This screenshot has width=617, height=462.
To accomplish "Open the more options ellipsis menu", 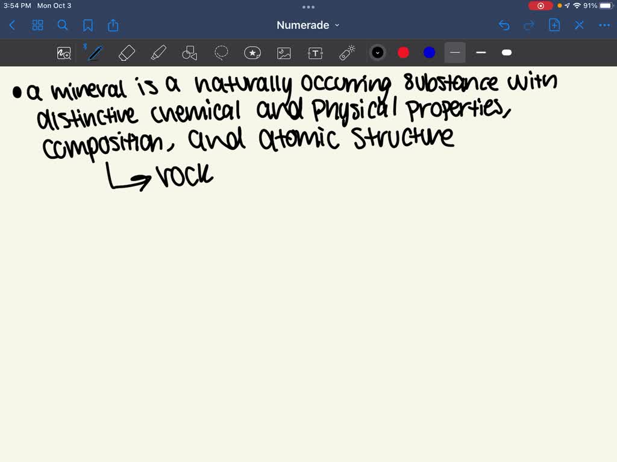I will pos(604,25).
